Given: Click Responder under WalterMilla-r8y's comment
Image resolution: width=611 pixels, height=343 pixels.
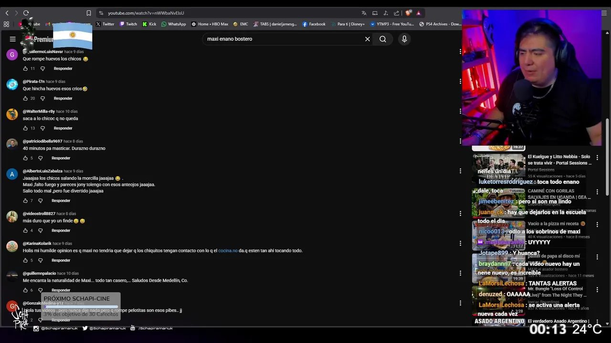Looking at the screenshot, I should point(63,128).
